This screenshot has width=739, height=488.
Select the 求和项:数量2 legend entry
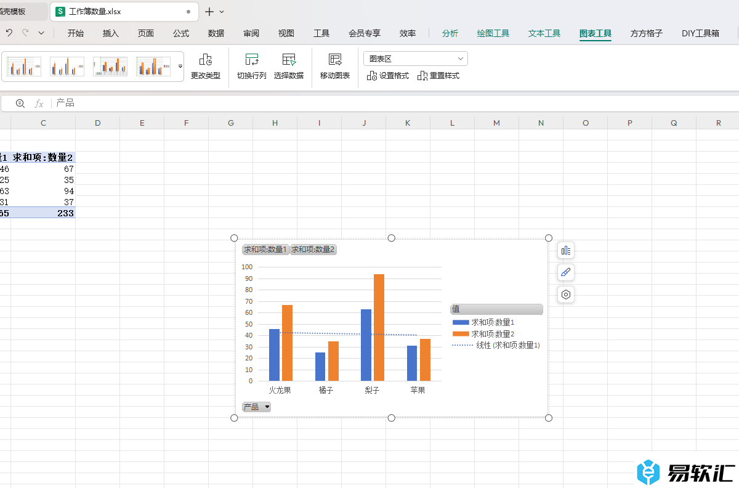[x=483, y=334]
